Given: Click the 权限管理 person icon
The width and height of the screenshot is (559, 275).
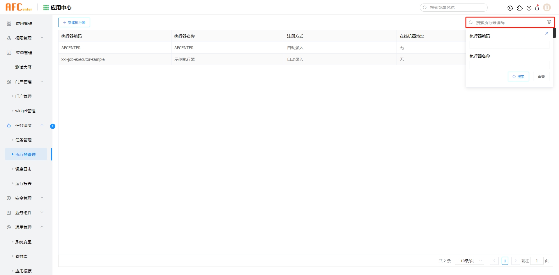Looking at the screenshot, I should click(x=9, y=38).
